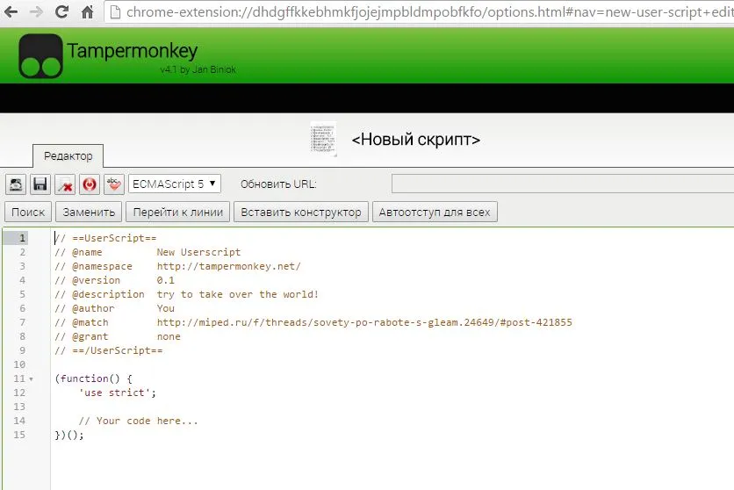Viewport: 734px width, 490px height.
Task: Click the Заменить button
Action: 89,212
